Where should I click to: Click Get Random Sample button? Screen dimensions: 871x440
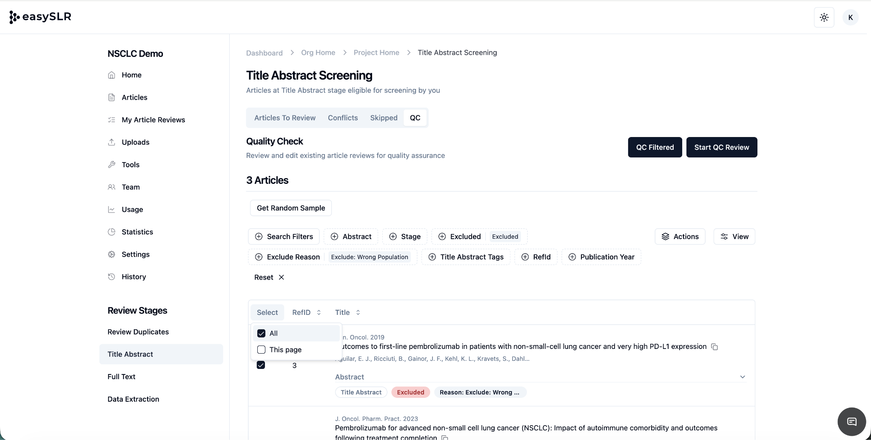pyautogui.click(x=290, y=208)
